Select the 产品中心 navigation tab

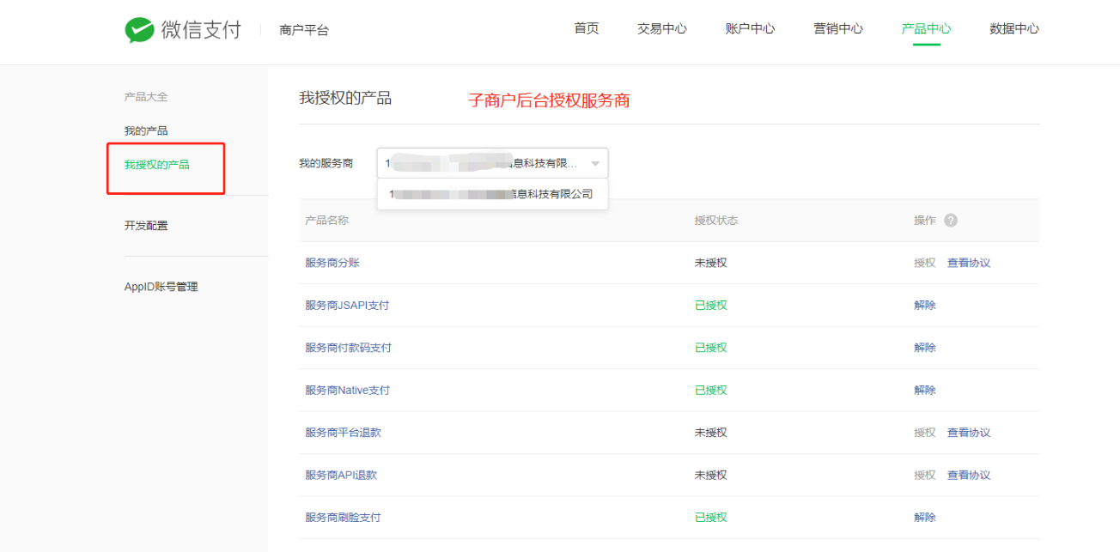(926, 28)
